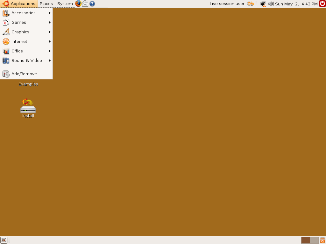Open the Accessories submenu entry
326x244 pixels.
tap(26, 13)
